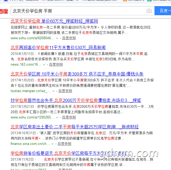Open 百度快照 for toutiao.manqian.cn result
This screenshot has height=170, width=171.
65,91
